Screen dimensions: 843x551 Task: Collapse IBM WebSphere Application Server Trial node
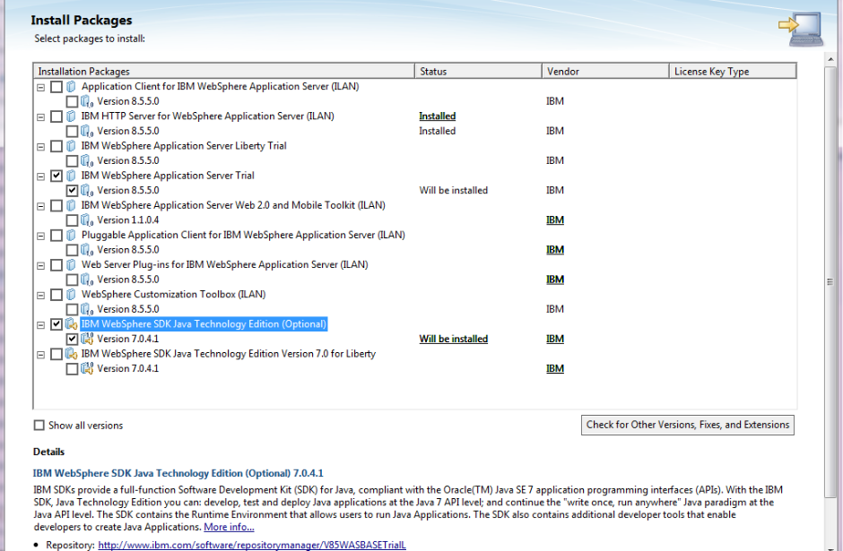coord(41,176)
